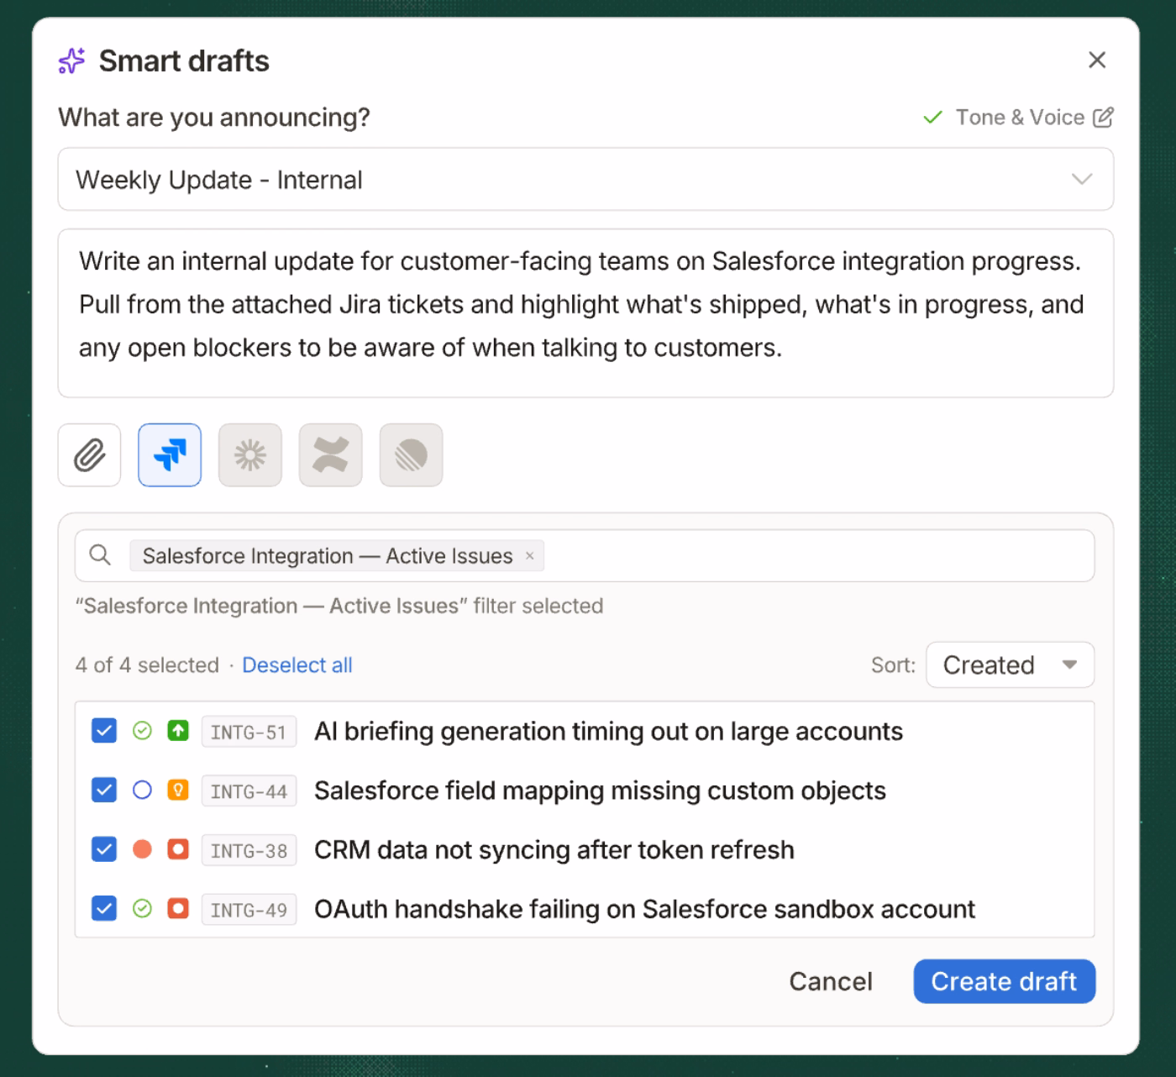Uncheck the INTG-51 issue checkbox
Image resolution: width=1176 pixels, height=1077 pixels.
(x=103, y=731)
